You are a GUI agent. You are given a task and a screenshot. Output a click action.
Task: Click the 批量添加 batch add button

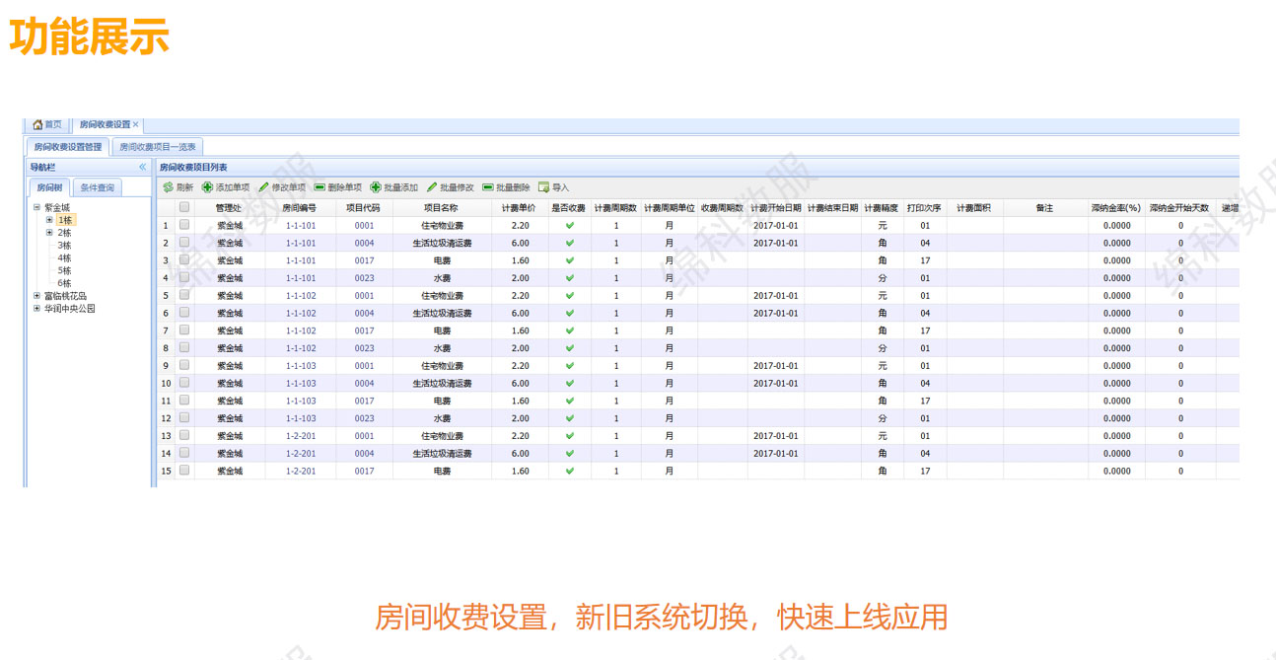(x=394, y=187)
